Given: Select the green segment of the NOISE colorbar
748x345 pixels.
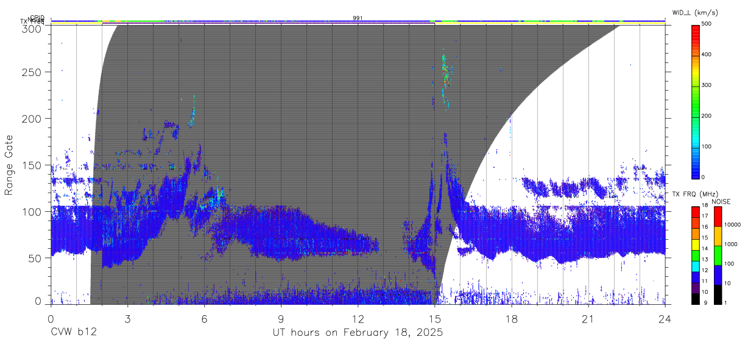Looking at the screenshot, I should (718, 256).
